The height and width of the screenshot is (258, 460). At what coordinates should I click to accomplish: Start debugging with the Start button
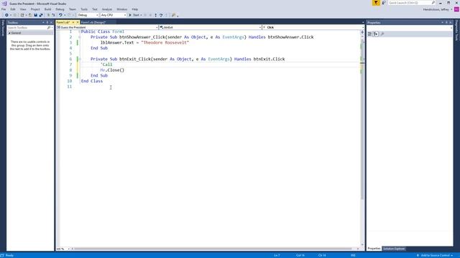point(134,15)
